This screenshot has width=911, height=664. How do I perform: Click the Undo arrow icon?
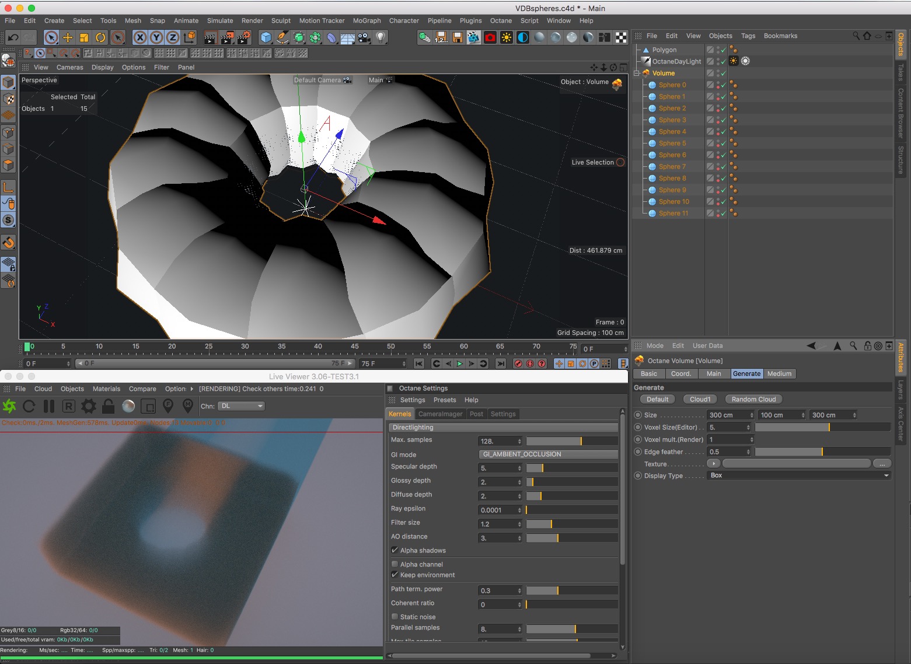(13, 38)
